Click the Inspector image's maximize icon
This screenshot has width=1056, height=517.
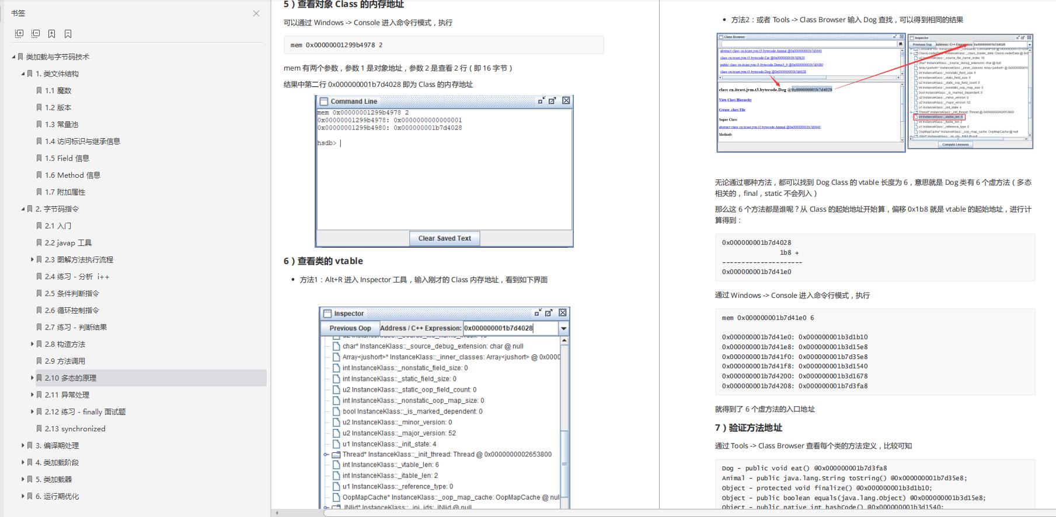pyautogui.click(x=549, y=313)
